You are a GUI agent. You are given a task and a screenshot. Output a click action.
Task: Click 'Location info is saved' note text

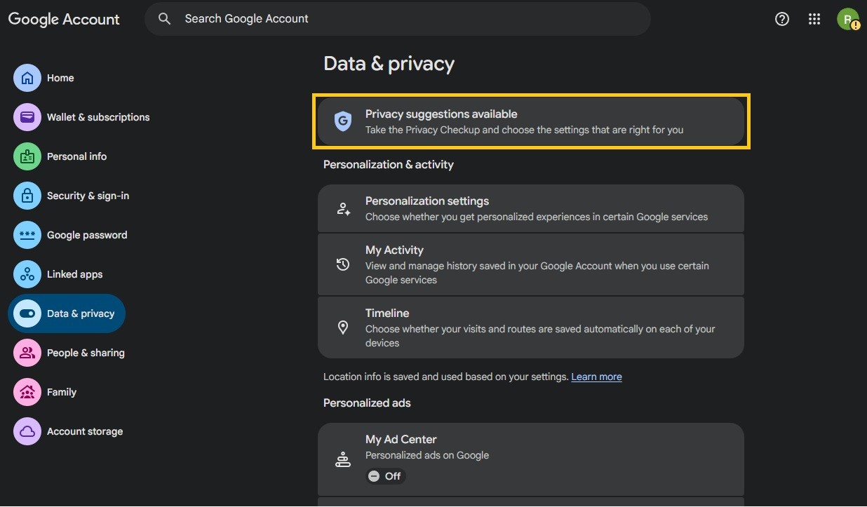click(445, 377)
